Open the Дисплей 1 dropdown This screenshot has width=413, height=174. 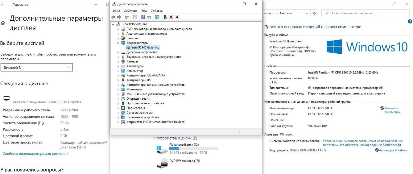tap(37, 67)
